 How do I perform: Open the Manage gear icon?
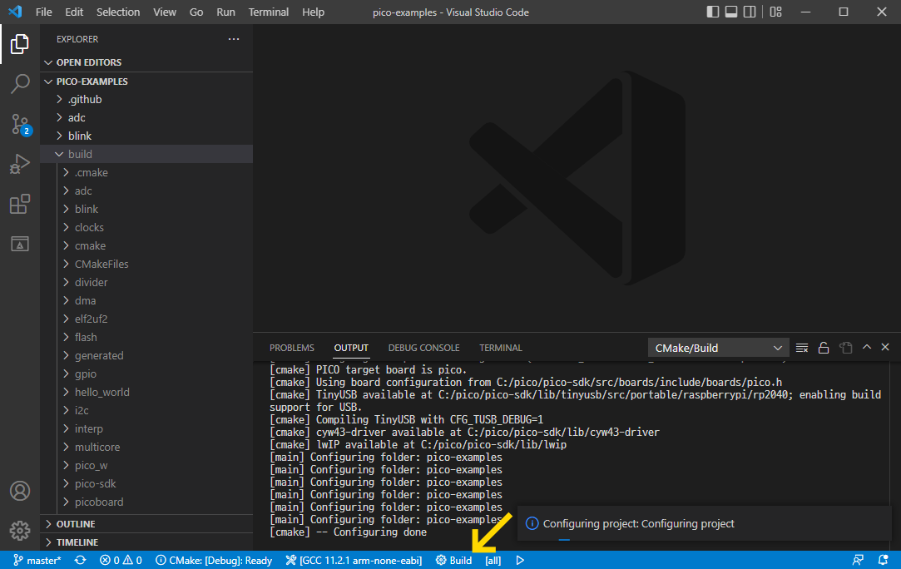click(x=19, y=530)
